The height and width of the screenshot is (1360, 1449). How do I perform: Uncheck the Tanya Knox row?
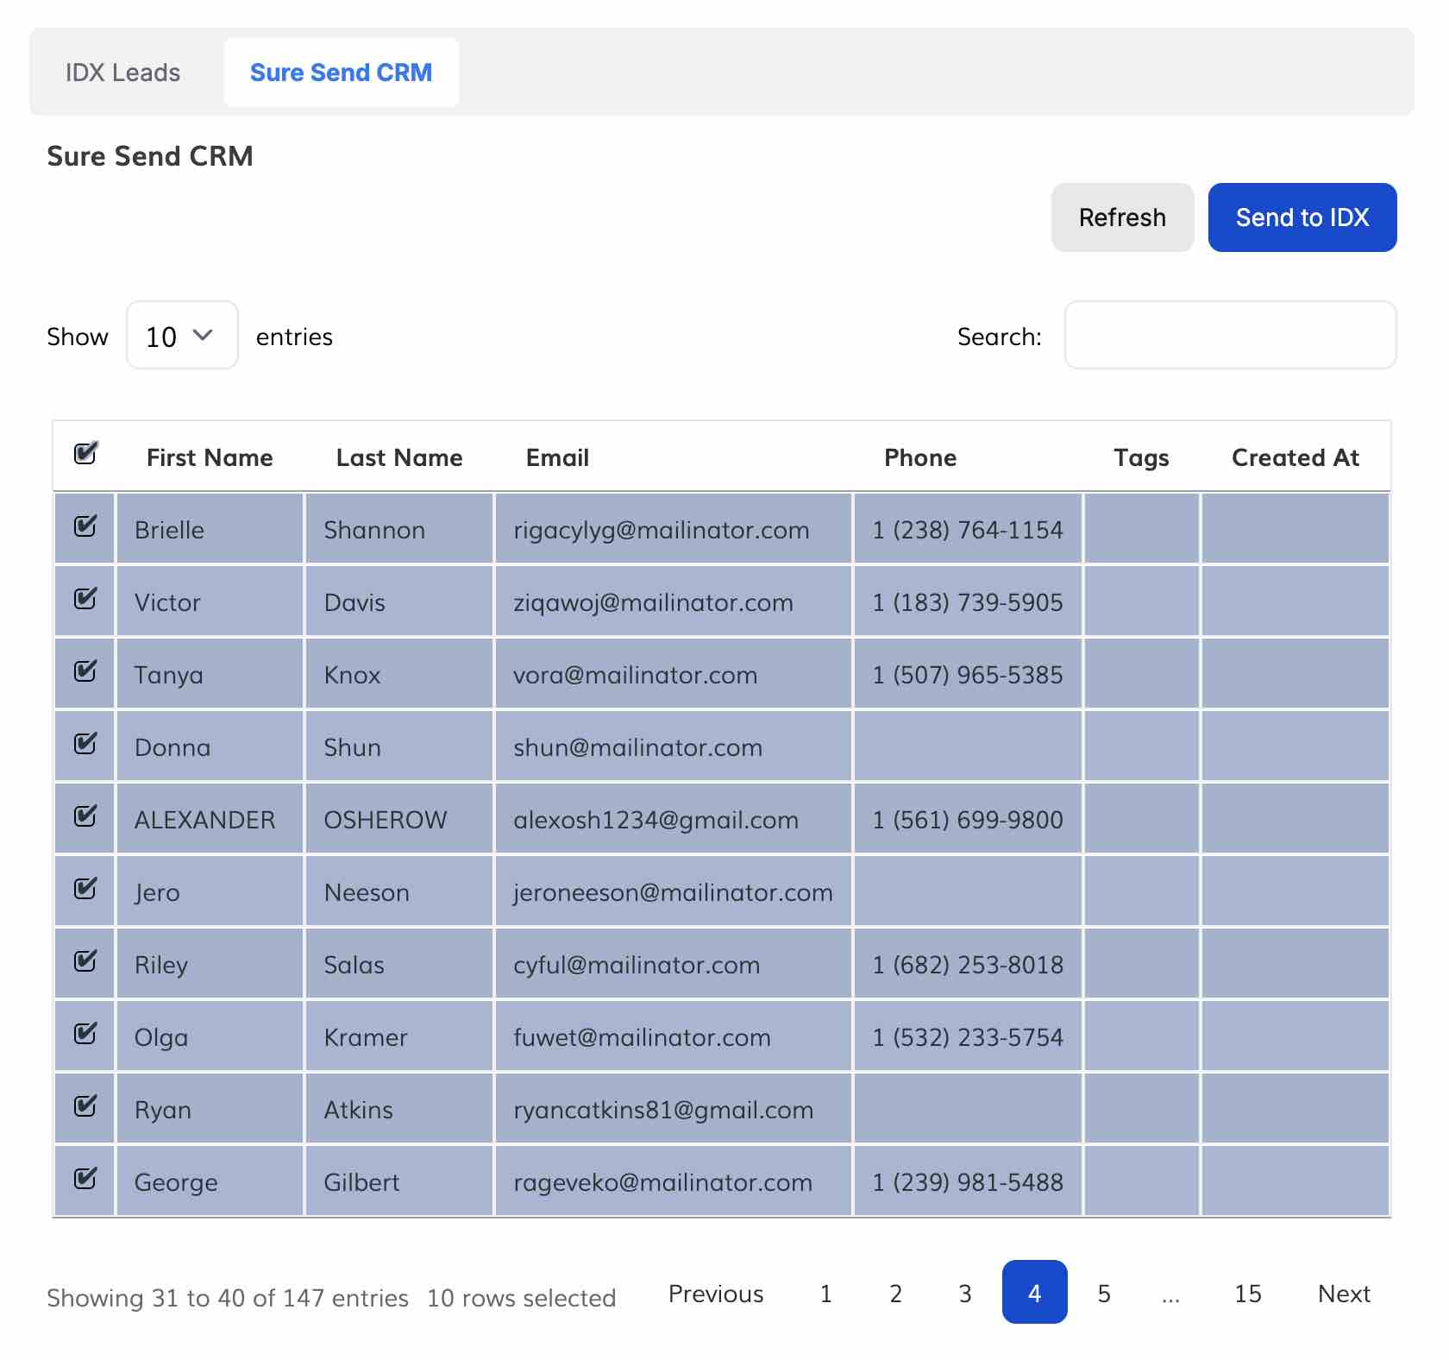85,671
